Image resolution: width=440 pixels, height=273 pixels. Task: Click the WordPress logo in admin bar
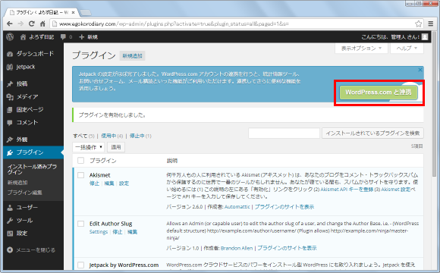point(10,36)
